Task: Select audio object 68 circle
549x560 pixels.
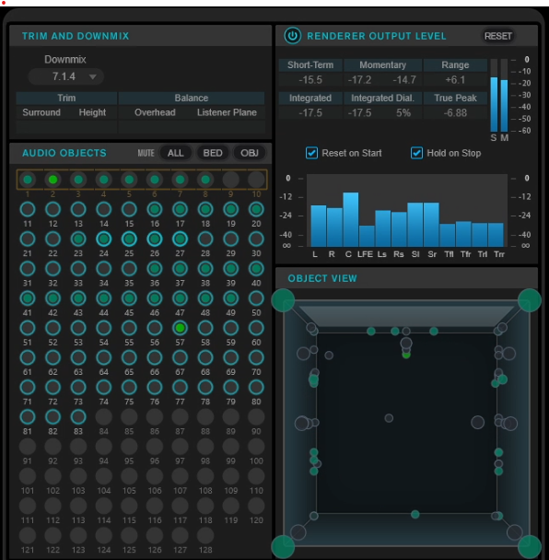Action: [205, 357]
